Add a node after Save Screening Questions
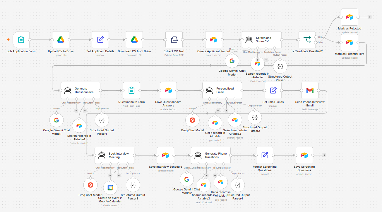Viewport: 382px width, 212px height. pyautogui.click(x=324, y=155)
